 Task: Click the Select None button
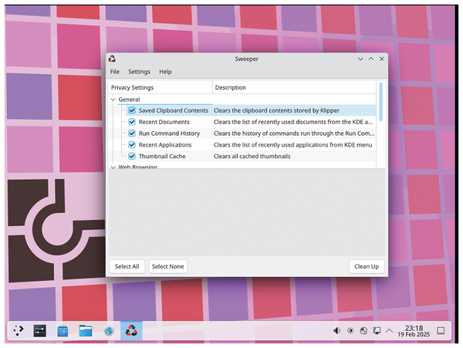click(167, 266)
